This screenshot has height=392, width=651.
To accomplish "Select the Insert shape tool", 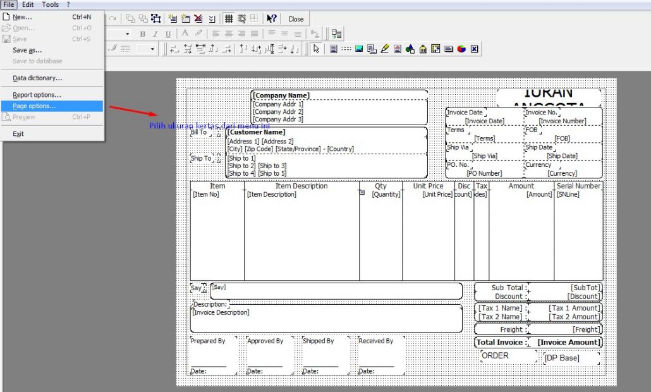I will tap(410, 49).
